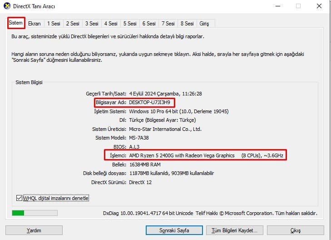The width and height of the screenshot is (331, 240).
Task: Switch to the 5 Sesi tab
Action: tap(129, 24)
